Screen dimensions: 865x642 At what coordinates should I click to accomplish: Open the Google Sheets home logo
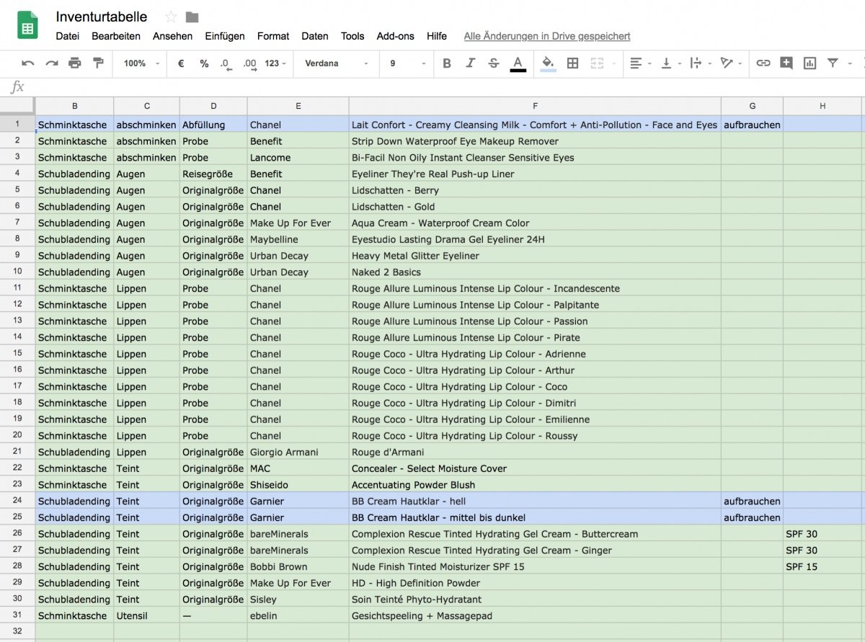(28, 26)
